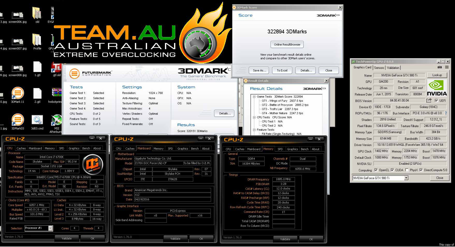Click Details... in the 3DMark Score window
Image resolution: width=455 pixels, height=247 pixels.
tap(306, 70)
